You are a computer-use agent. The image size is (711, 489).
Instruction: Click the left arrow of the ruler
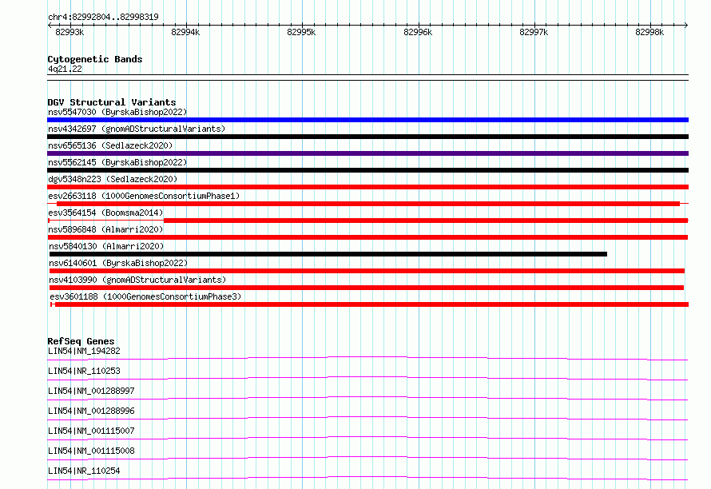click(x=50, y=25)
